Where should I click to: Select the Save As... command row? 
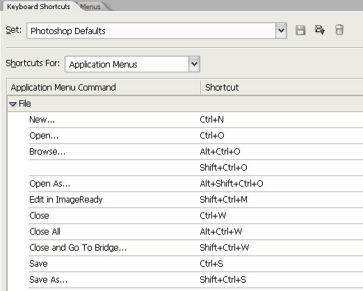point(195,280)
